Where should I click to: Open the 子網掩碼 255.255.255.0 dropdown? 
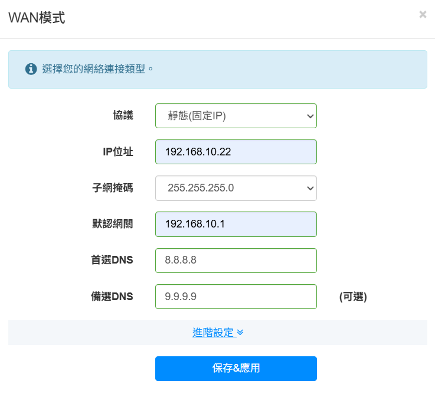click(x=236, y=188)
